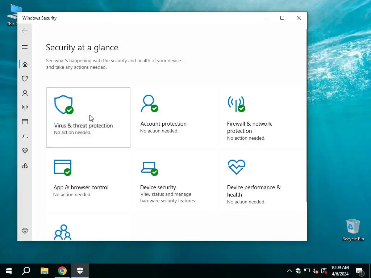The width and height of the screenshot is (371, 278).
Task: Click the large Firewall antenna icon
Action: [236, 104]
